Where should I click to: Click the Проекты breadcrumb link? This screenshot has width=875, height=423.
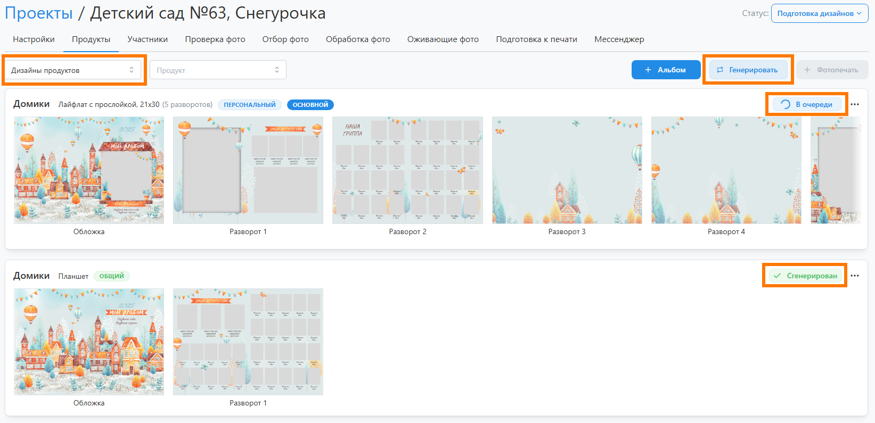coord(39,13)
